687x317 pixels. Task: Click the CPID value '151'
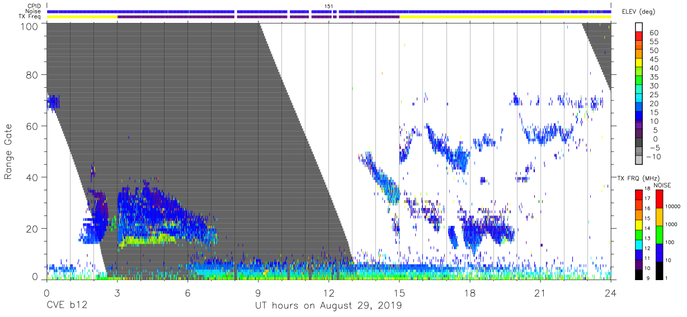click(x=329, y=6)
